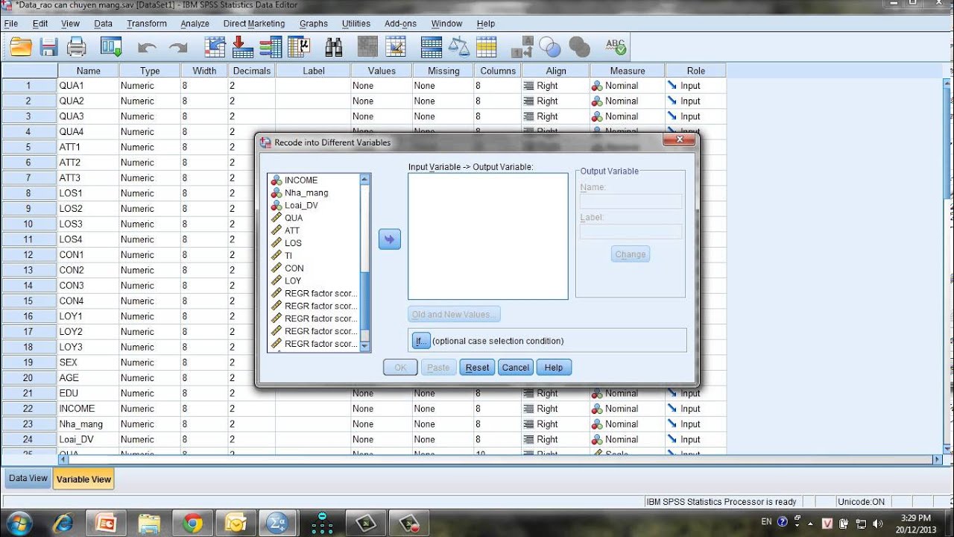Screen dimensions: 954x537
Task: Click the Help button in dialog
Action: coord(554,367)
